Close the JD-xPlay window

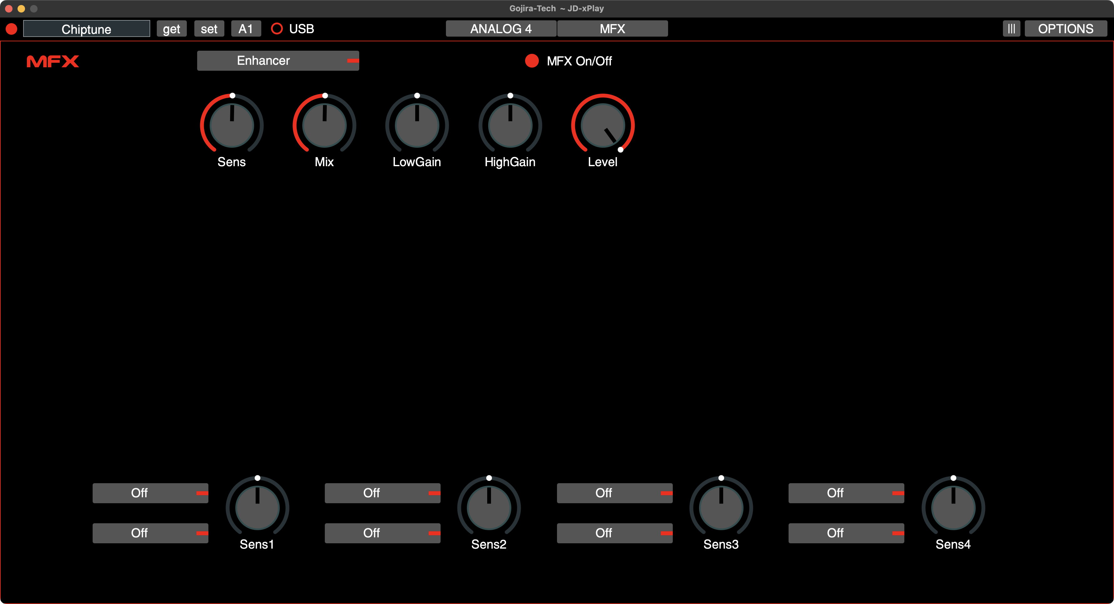click(9, 9)
